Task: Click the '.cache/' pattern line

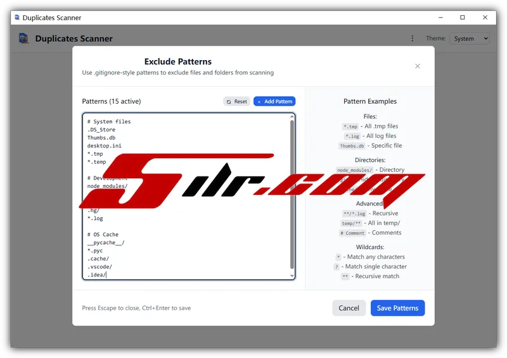Action: tap(98, 259)
